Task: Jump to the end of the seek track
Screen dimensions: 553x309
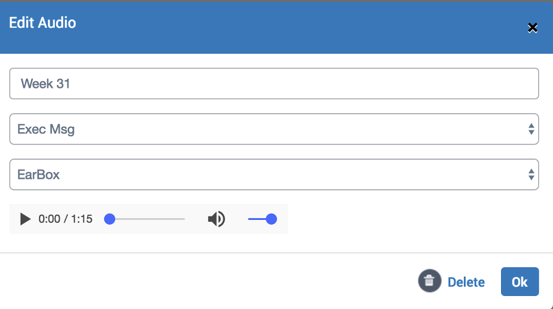Action: 184,219
